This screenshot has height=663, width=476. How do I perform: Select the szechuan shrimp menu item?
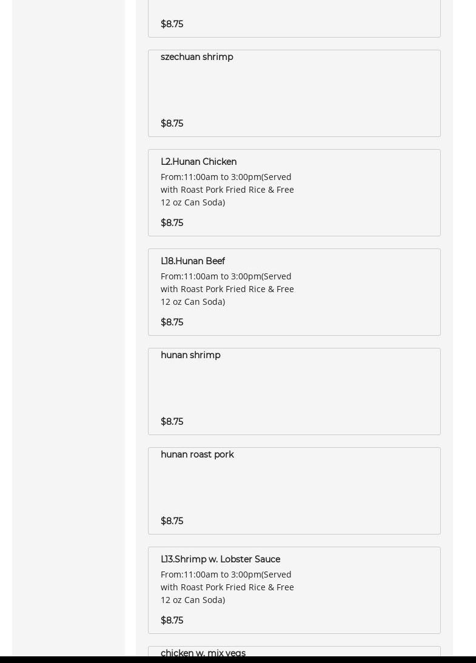tap(196, 57)
